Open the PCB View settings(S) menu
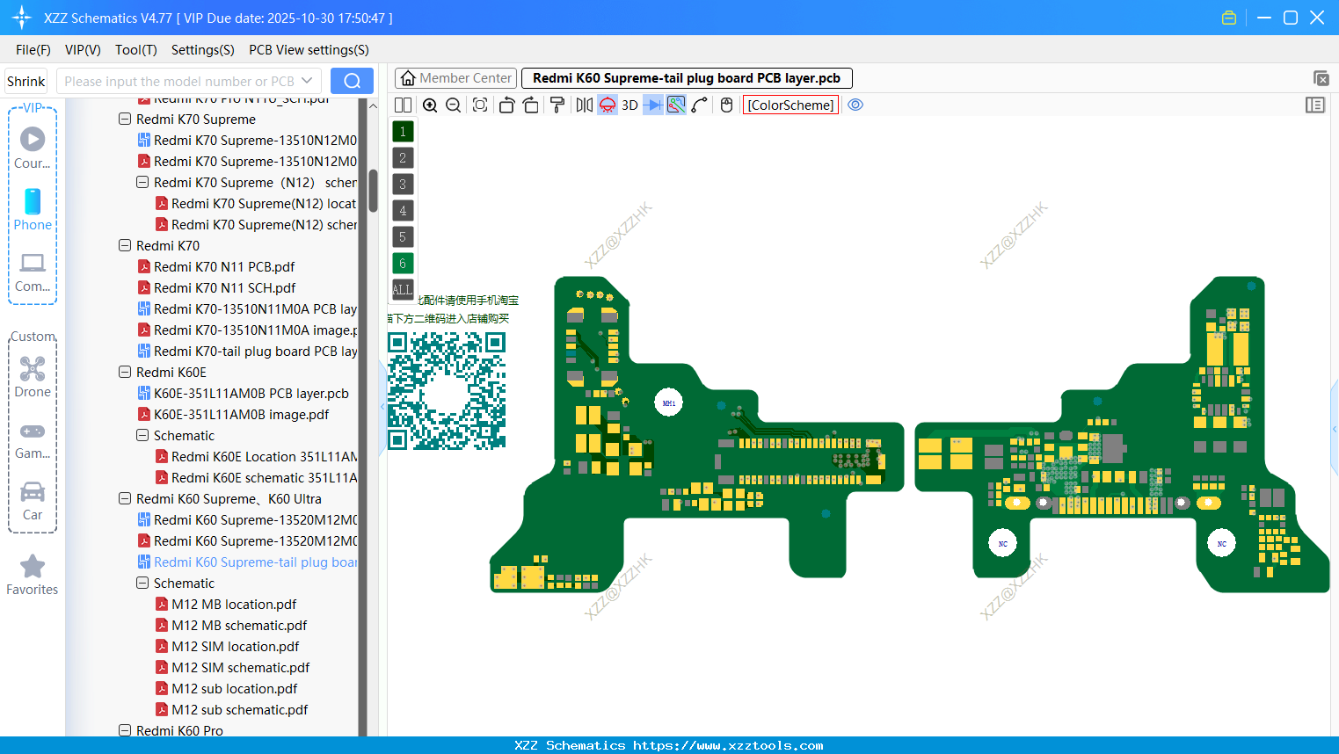The width and height of the screenshot is (1339, 754). (x=309, y=50)
